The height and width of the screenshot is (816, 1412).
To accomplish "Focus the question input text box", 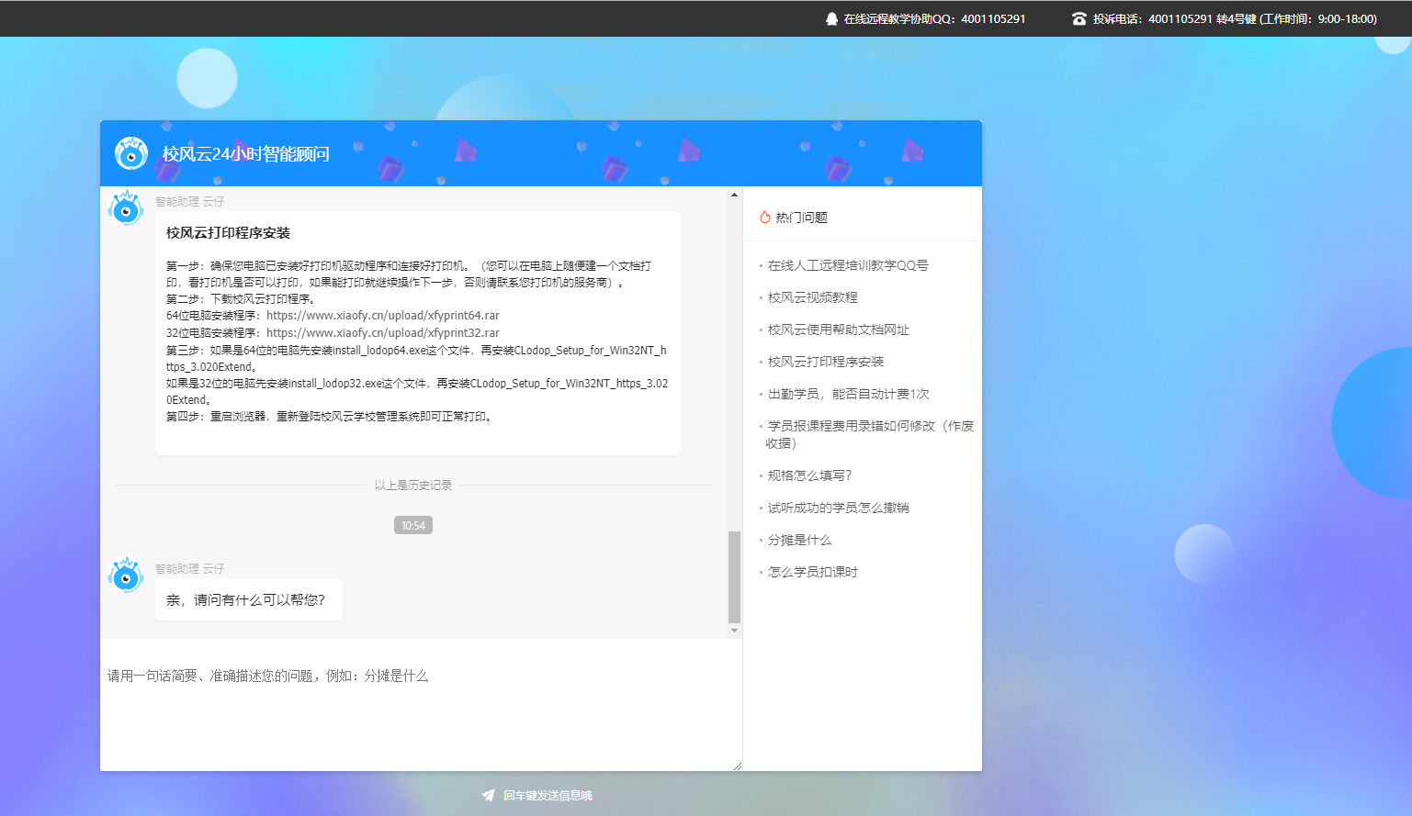I will [421, 705].
